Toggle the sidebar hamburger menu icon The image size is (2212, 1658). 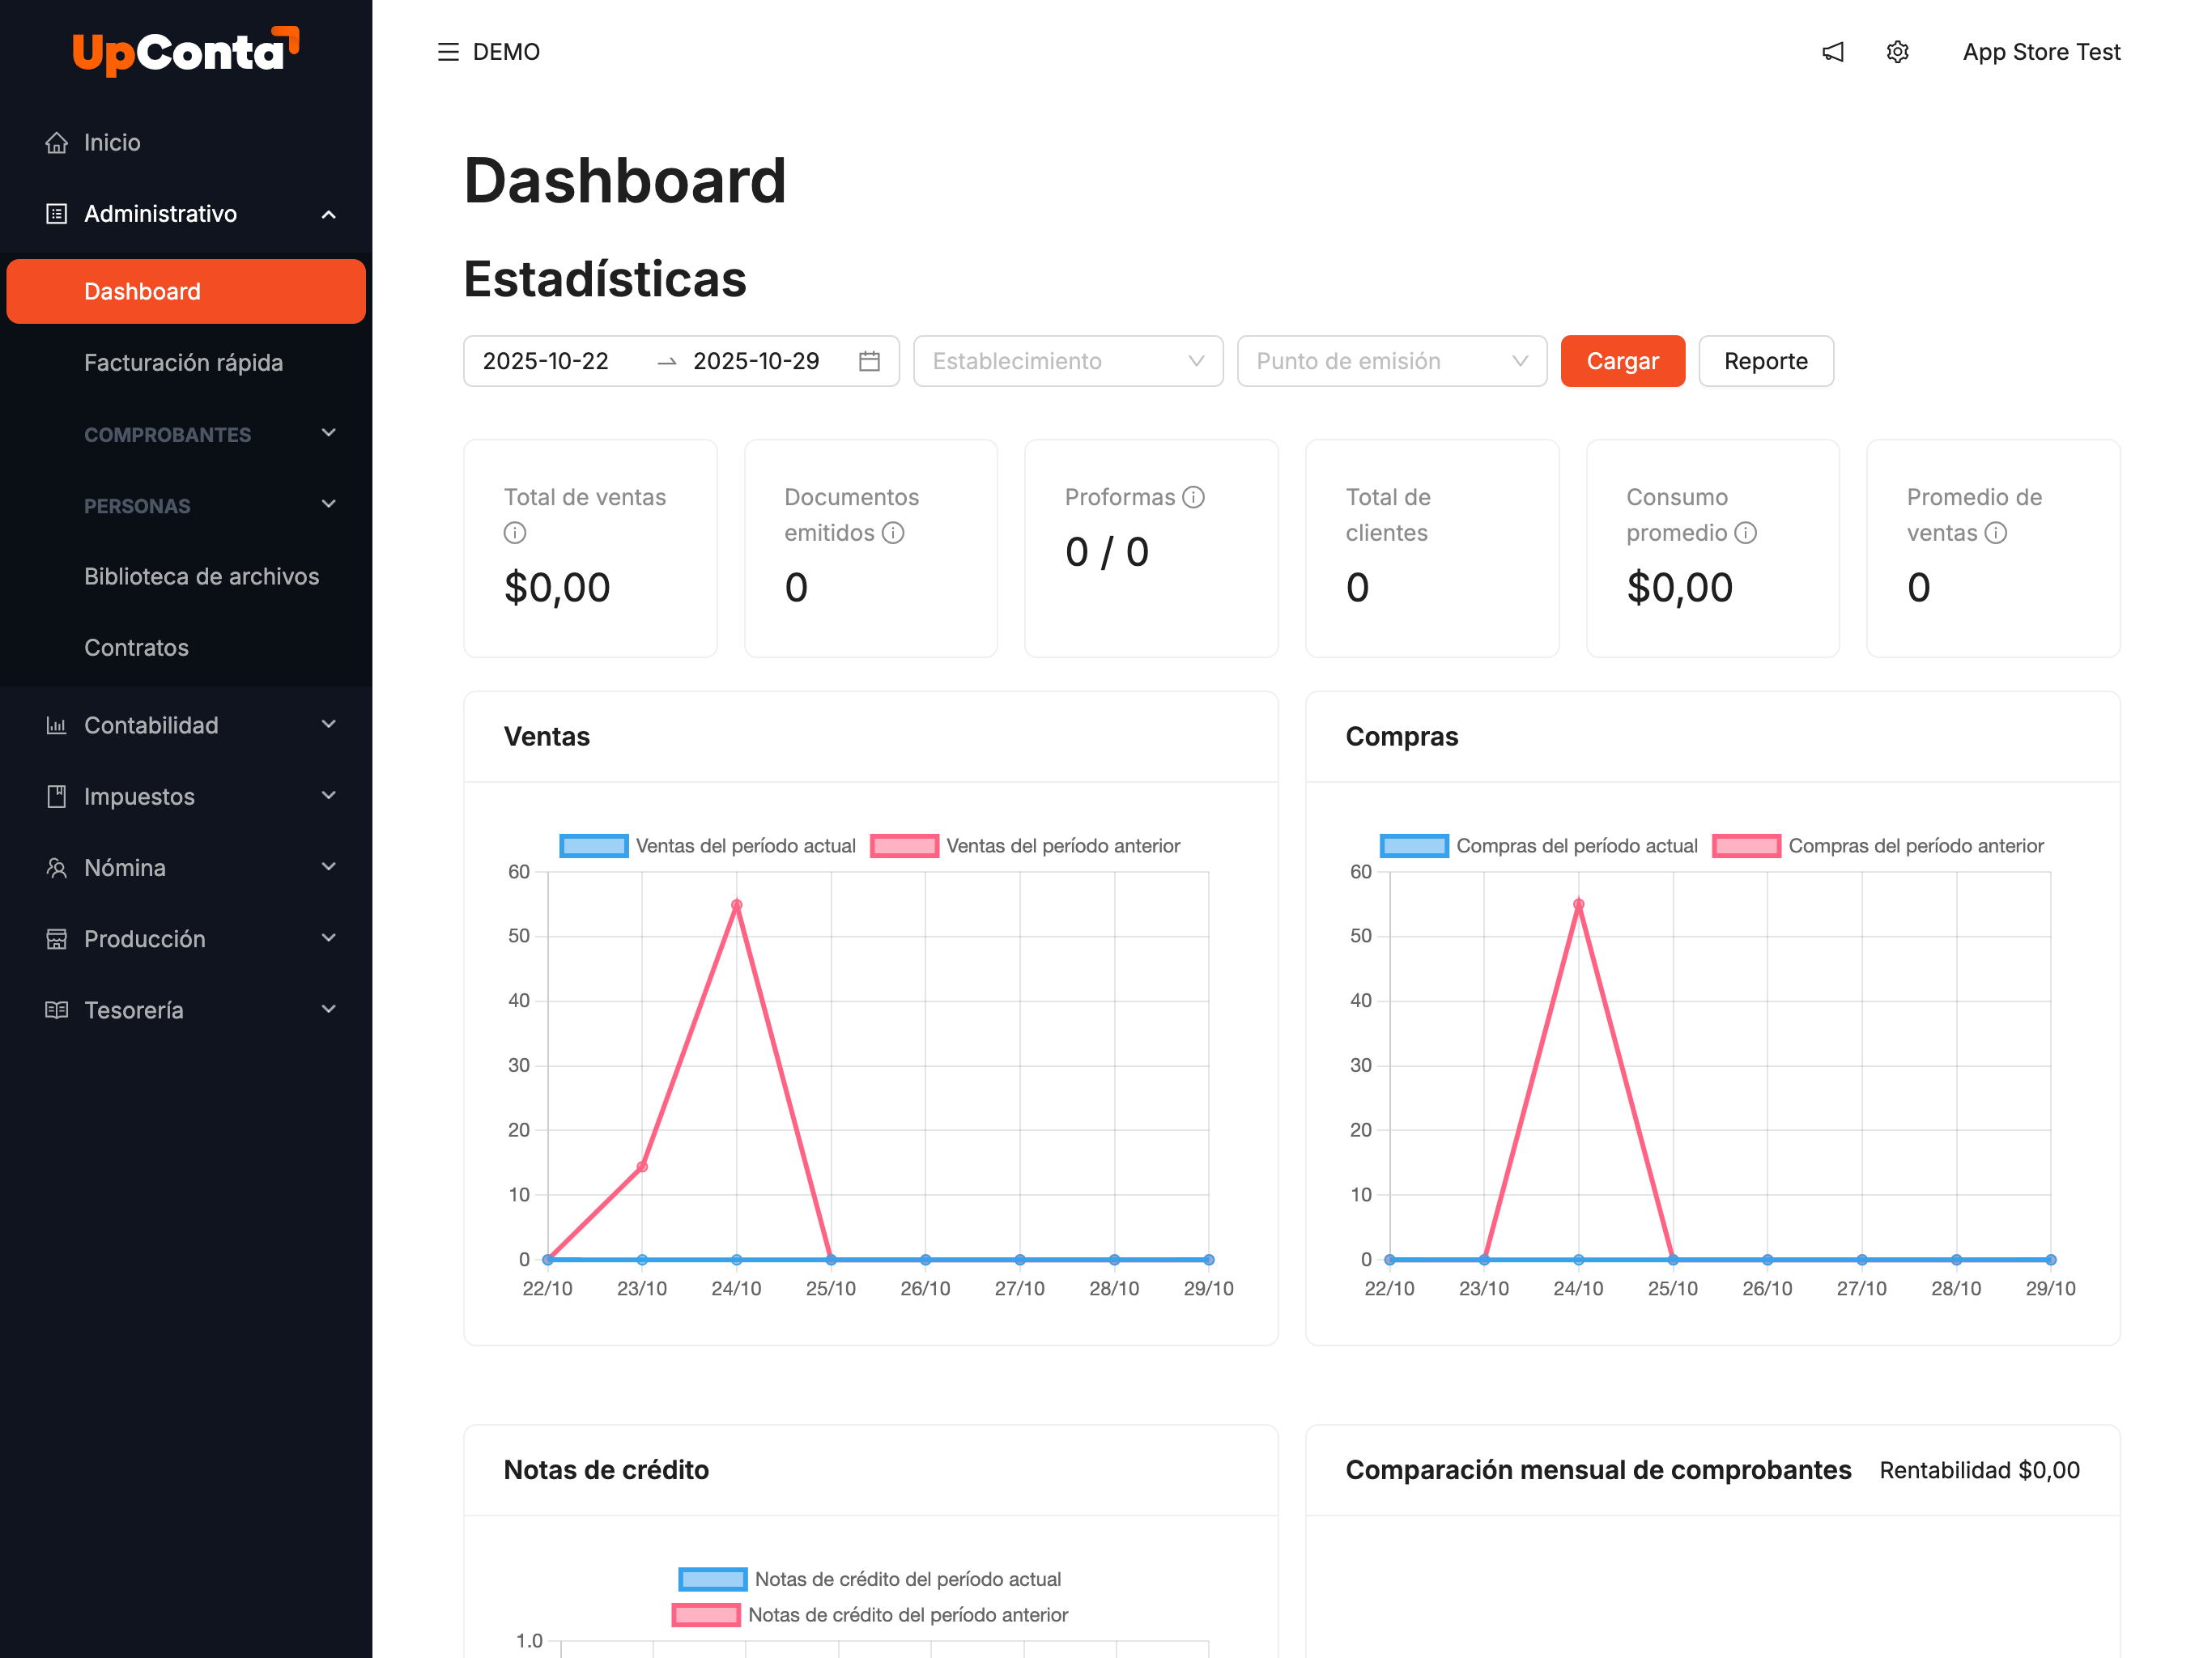tap(448, 52)
